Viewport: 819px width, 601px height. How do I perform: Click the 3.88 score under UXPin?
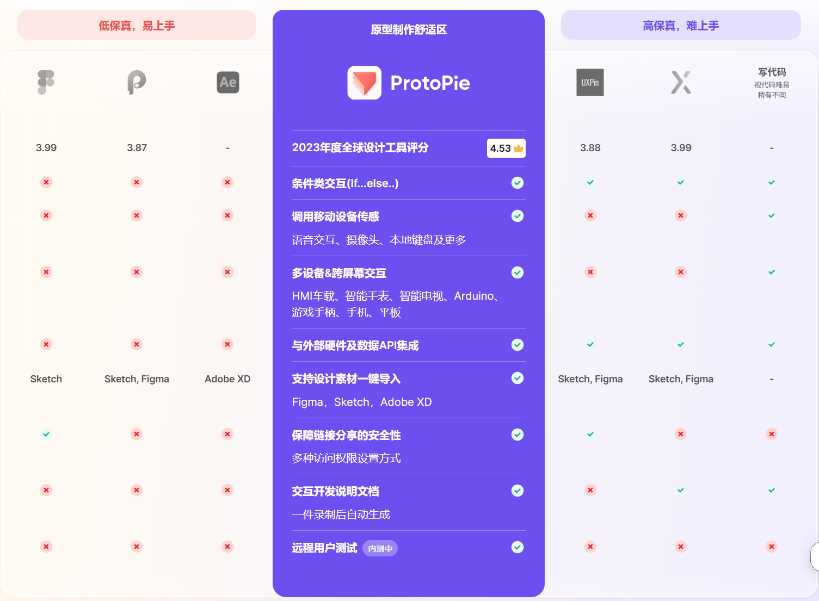click(590, 148)
